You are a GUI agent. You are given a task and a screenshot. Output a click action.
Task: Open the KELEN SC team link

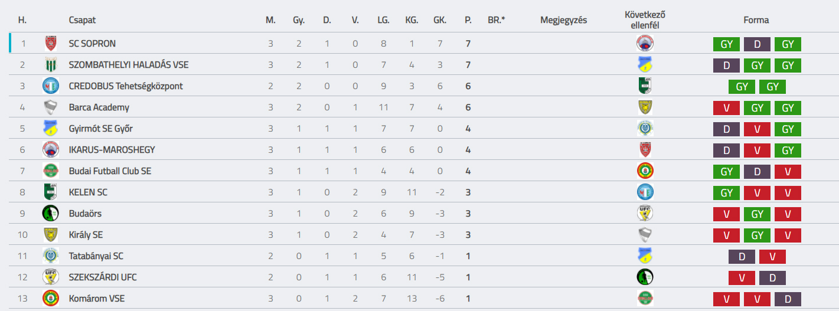[88, 192]
